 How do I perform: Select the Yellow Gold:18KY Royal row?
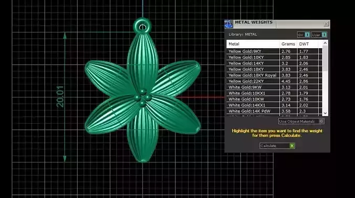pos(274,75)
